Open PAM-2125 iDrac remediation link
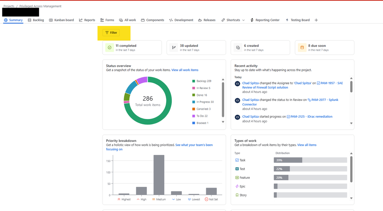The image size is (383, 211). pos(311,117)
